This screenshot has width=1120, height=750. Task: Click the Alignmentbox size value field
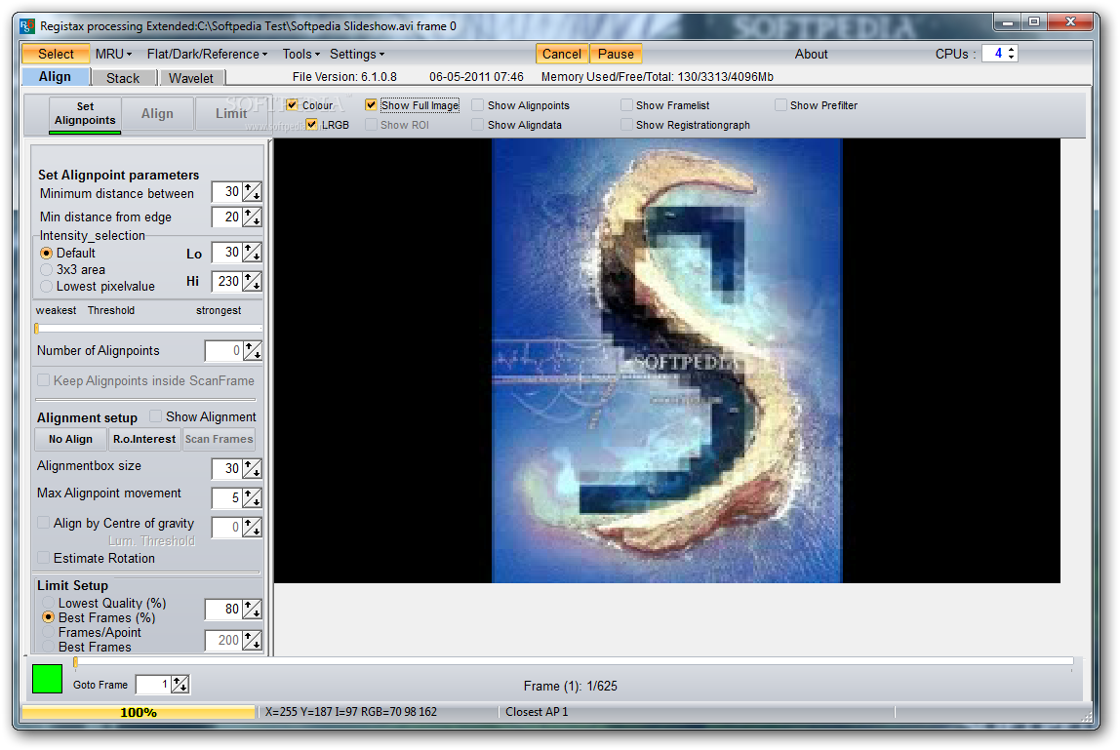coord(227,468)
